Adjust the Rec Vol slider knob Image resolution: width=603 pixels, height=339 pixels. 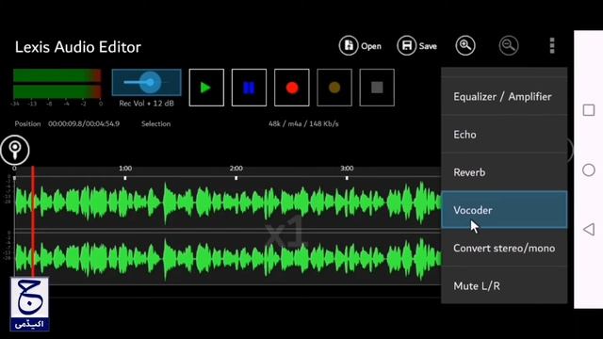click(x=150, y=82)
